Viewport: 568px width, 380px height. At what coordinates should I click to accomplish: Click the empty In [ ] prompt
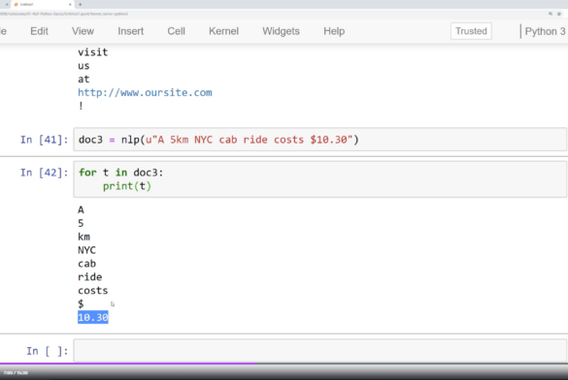click(48, 351)
